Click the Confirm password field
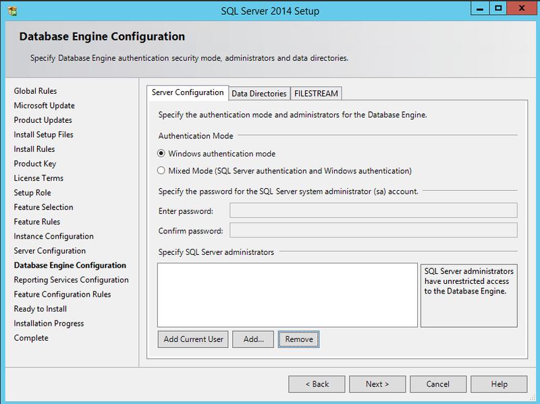The width and height of the screenshot is (540, 404). coord(373,231)
